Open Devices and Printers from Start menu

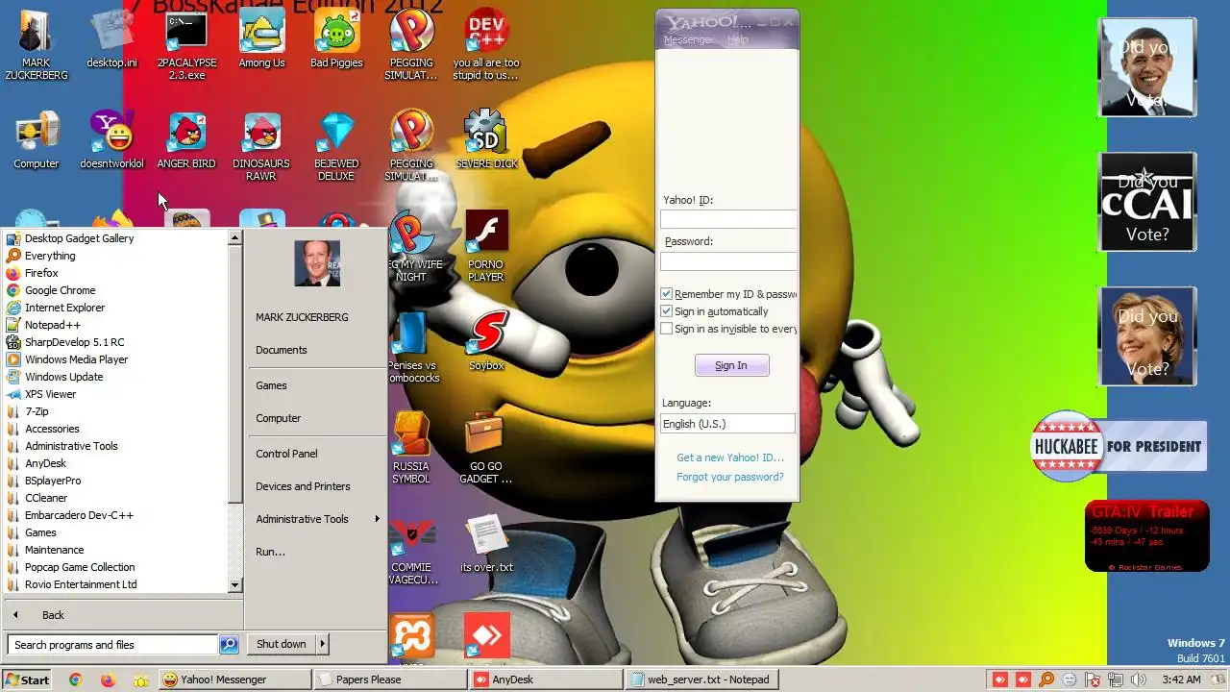pyautogui.click(x=303, y=486)
